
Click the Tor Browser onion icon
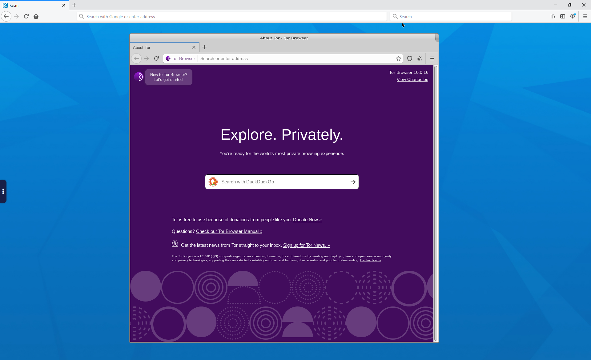click(x=168, y=58)
